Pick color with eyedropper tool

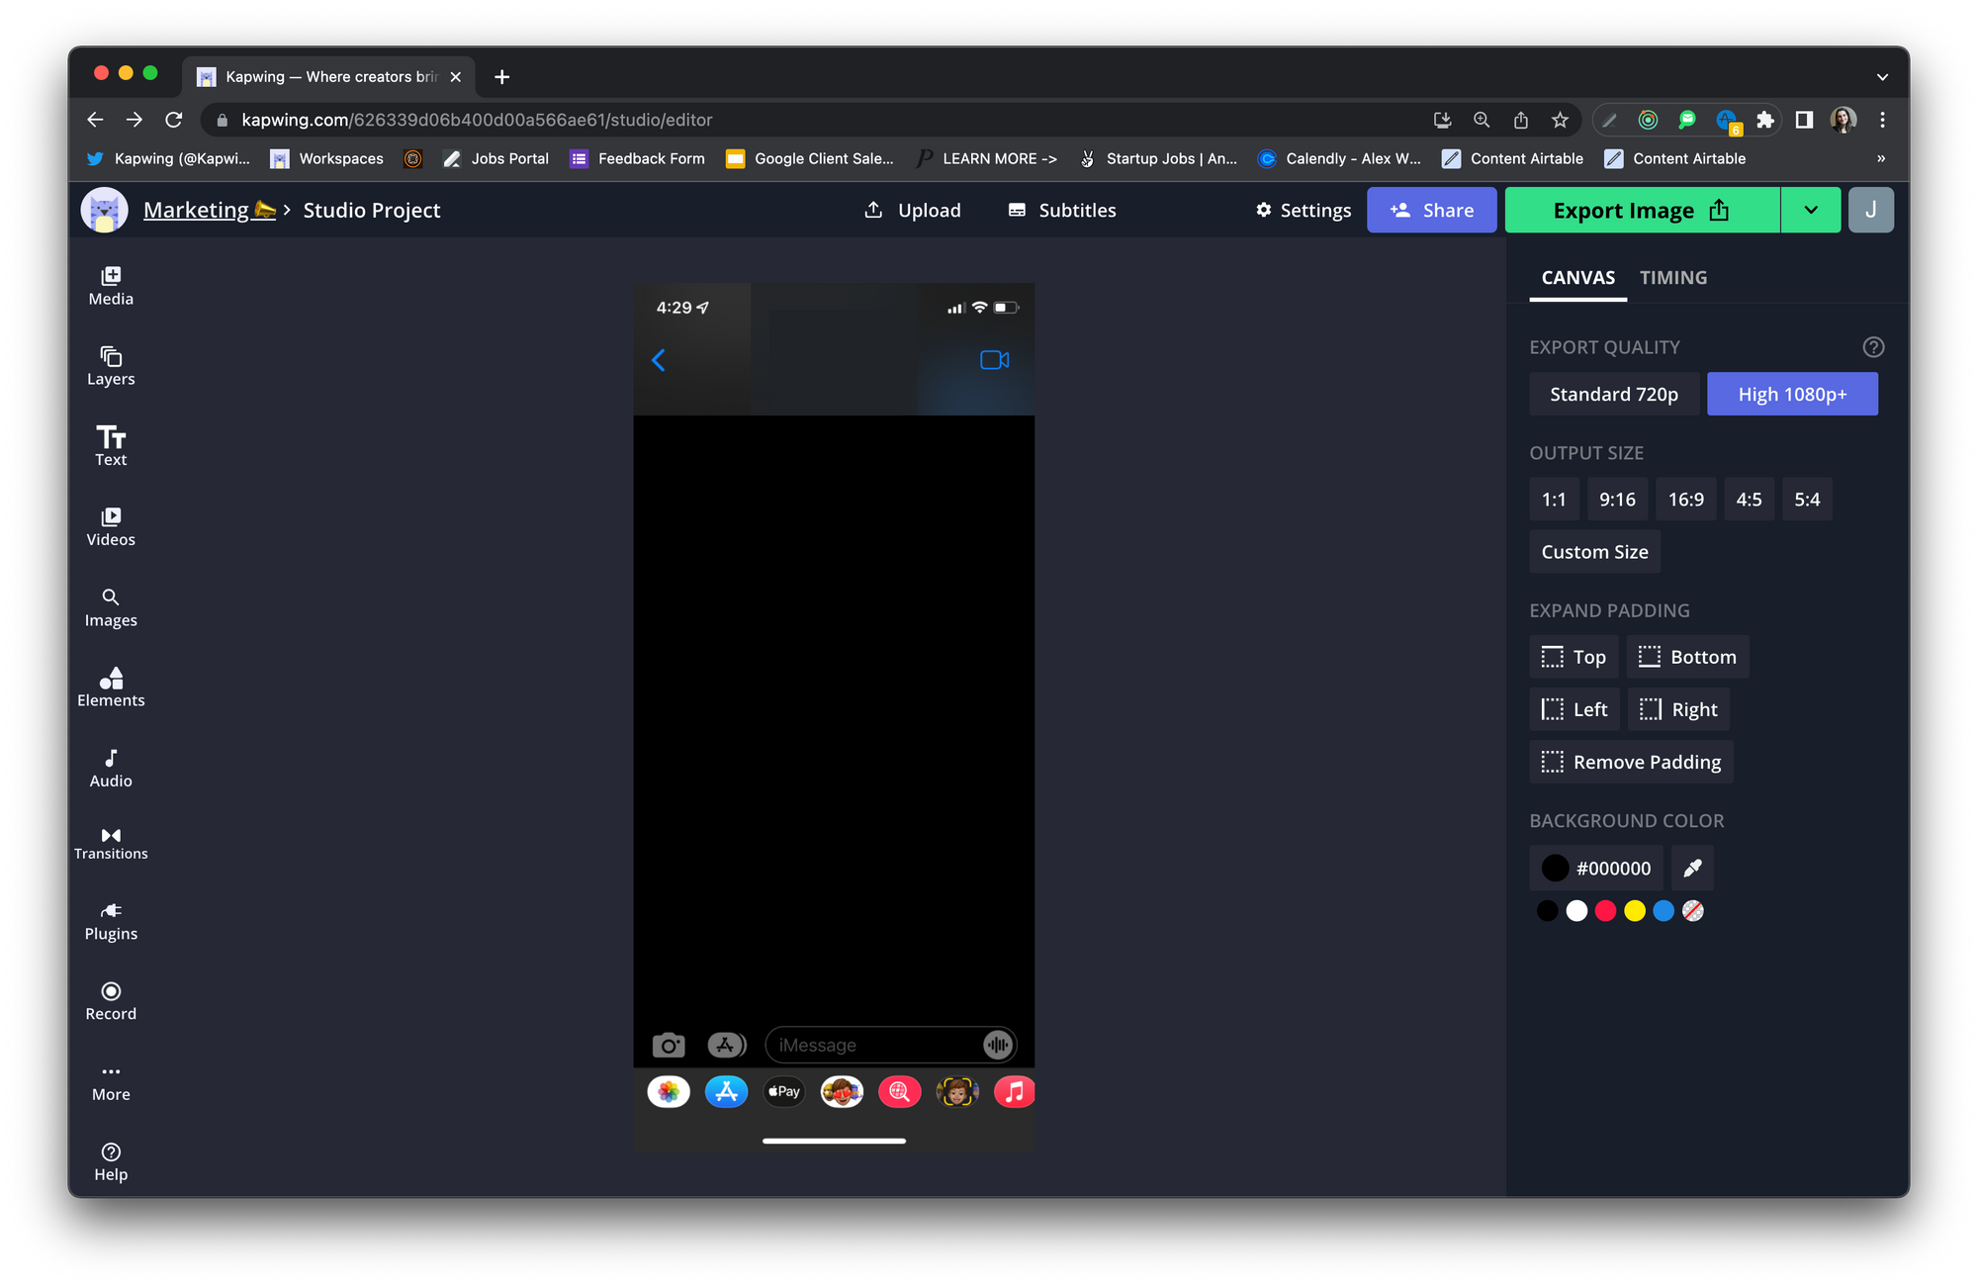(x=1692, y=868)
